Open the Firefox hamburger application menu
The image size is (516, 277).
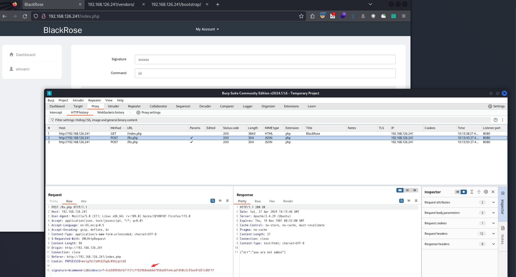coord(404,16)
